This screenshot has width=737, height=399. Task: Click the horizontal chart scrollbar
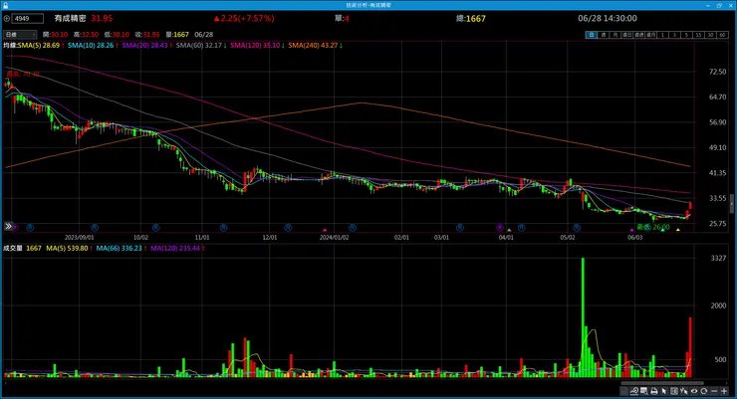(662, 383)
